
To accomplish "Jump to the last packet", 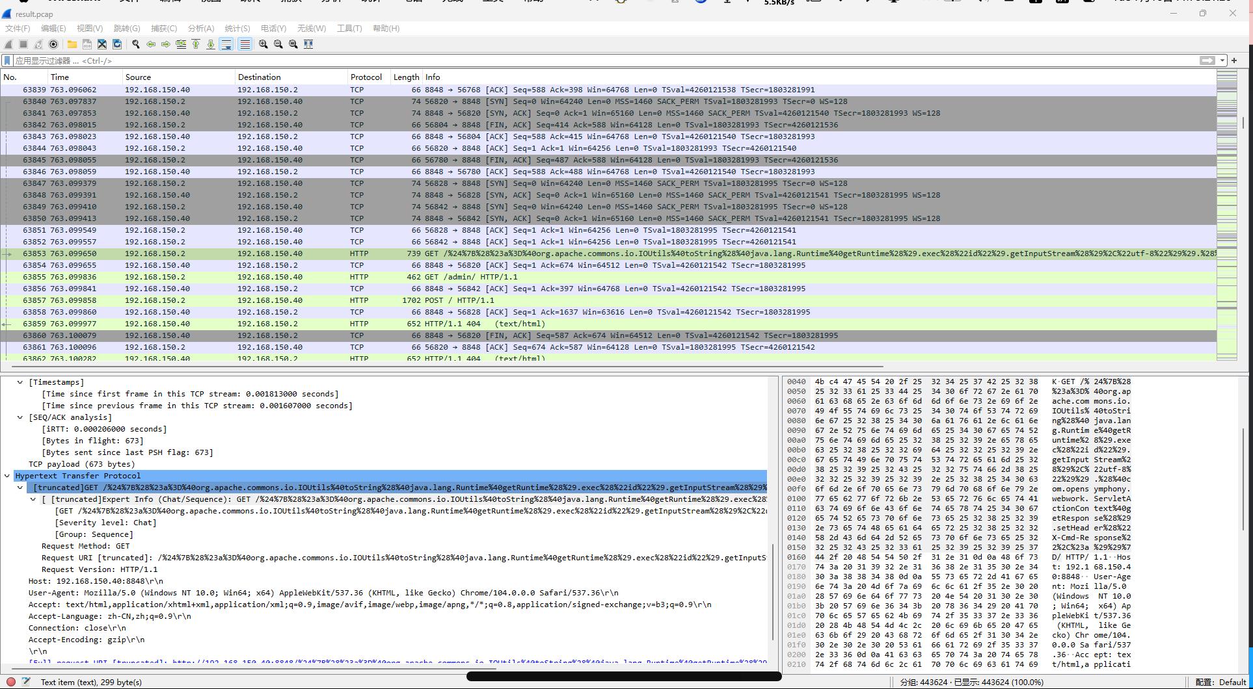I will click(x=211, y=44).
